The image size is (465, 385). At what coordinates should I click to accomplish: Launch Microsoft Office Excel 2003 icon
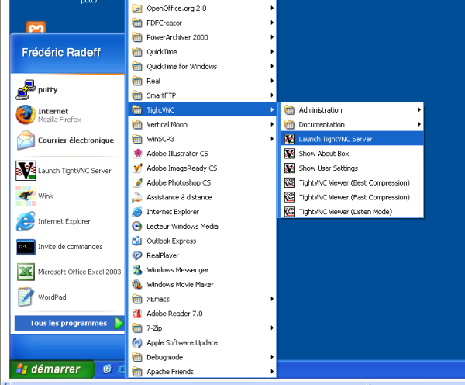click(x=26, y=272)
